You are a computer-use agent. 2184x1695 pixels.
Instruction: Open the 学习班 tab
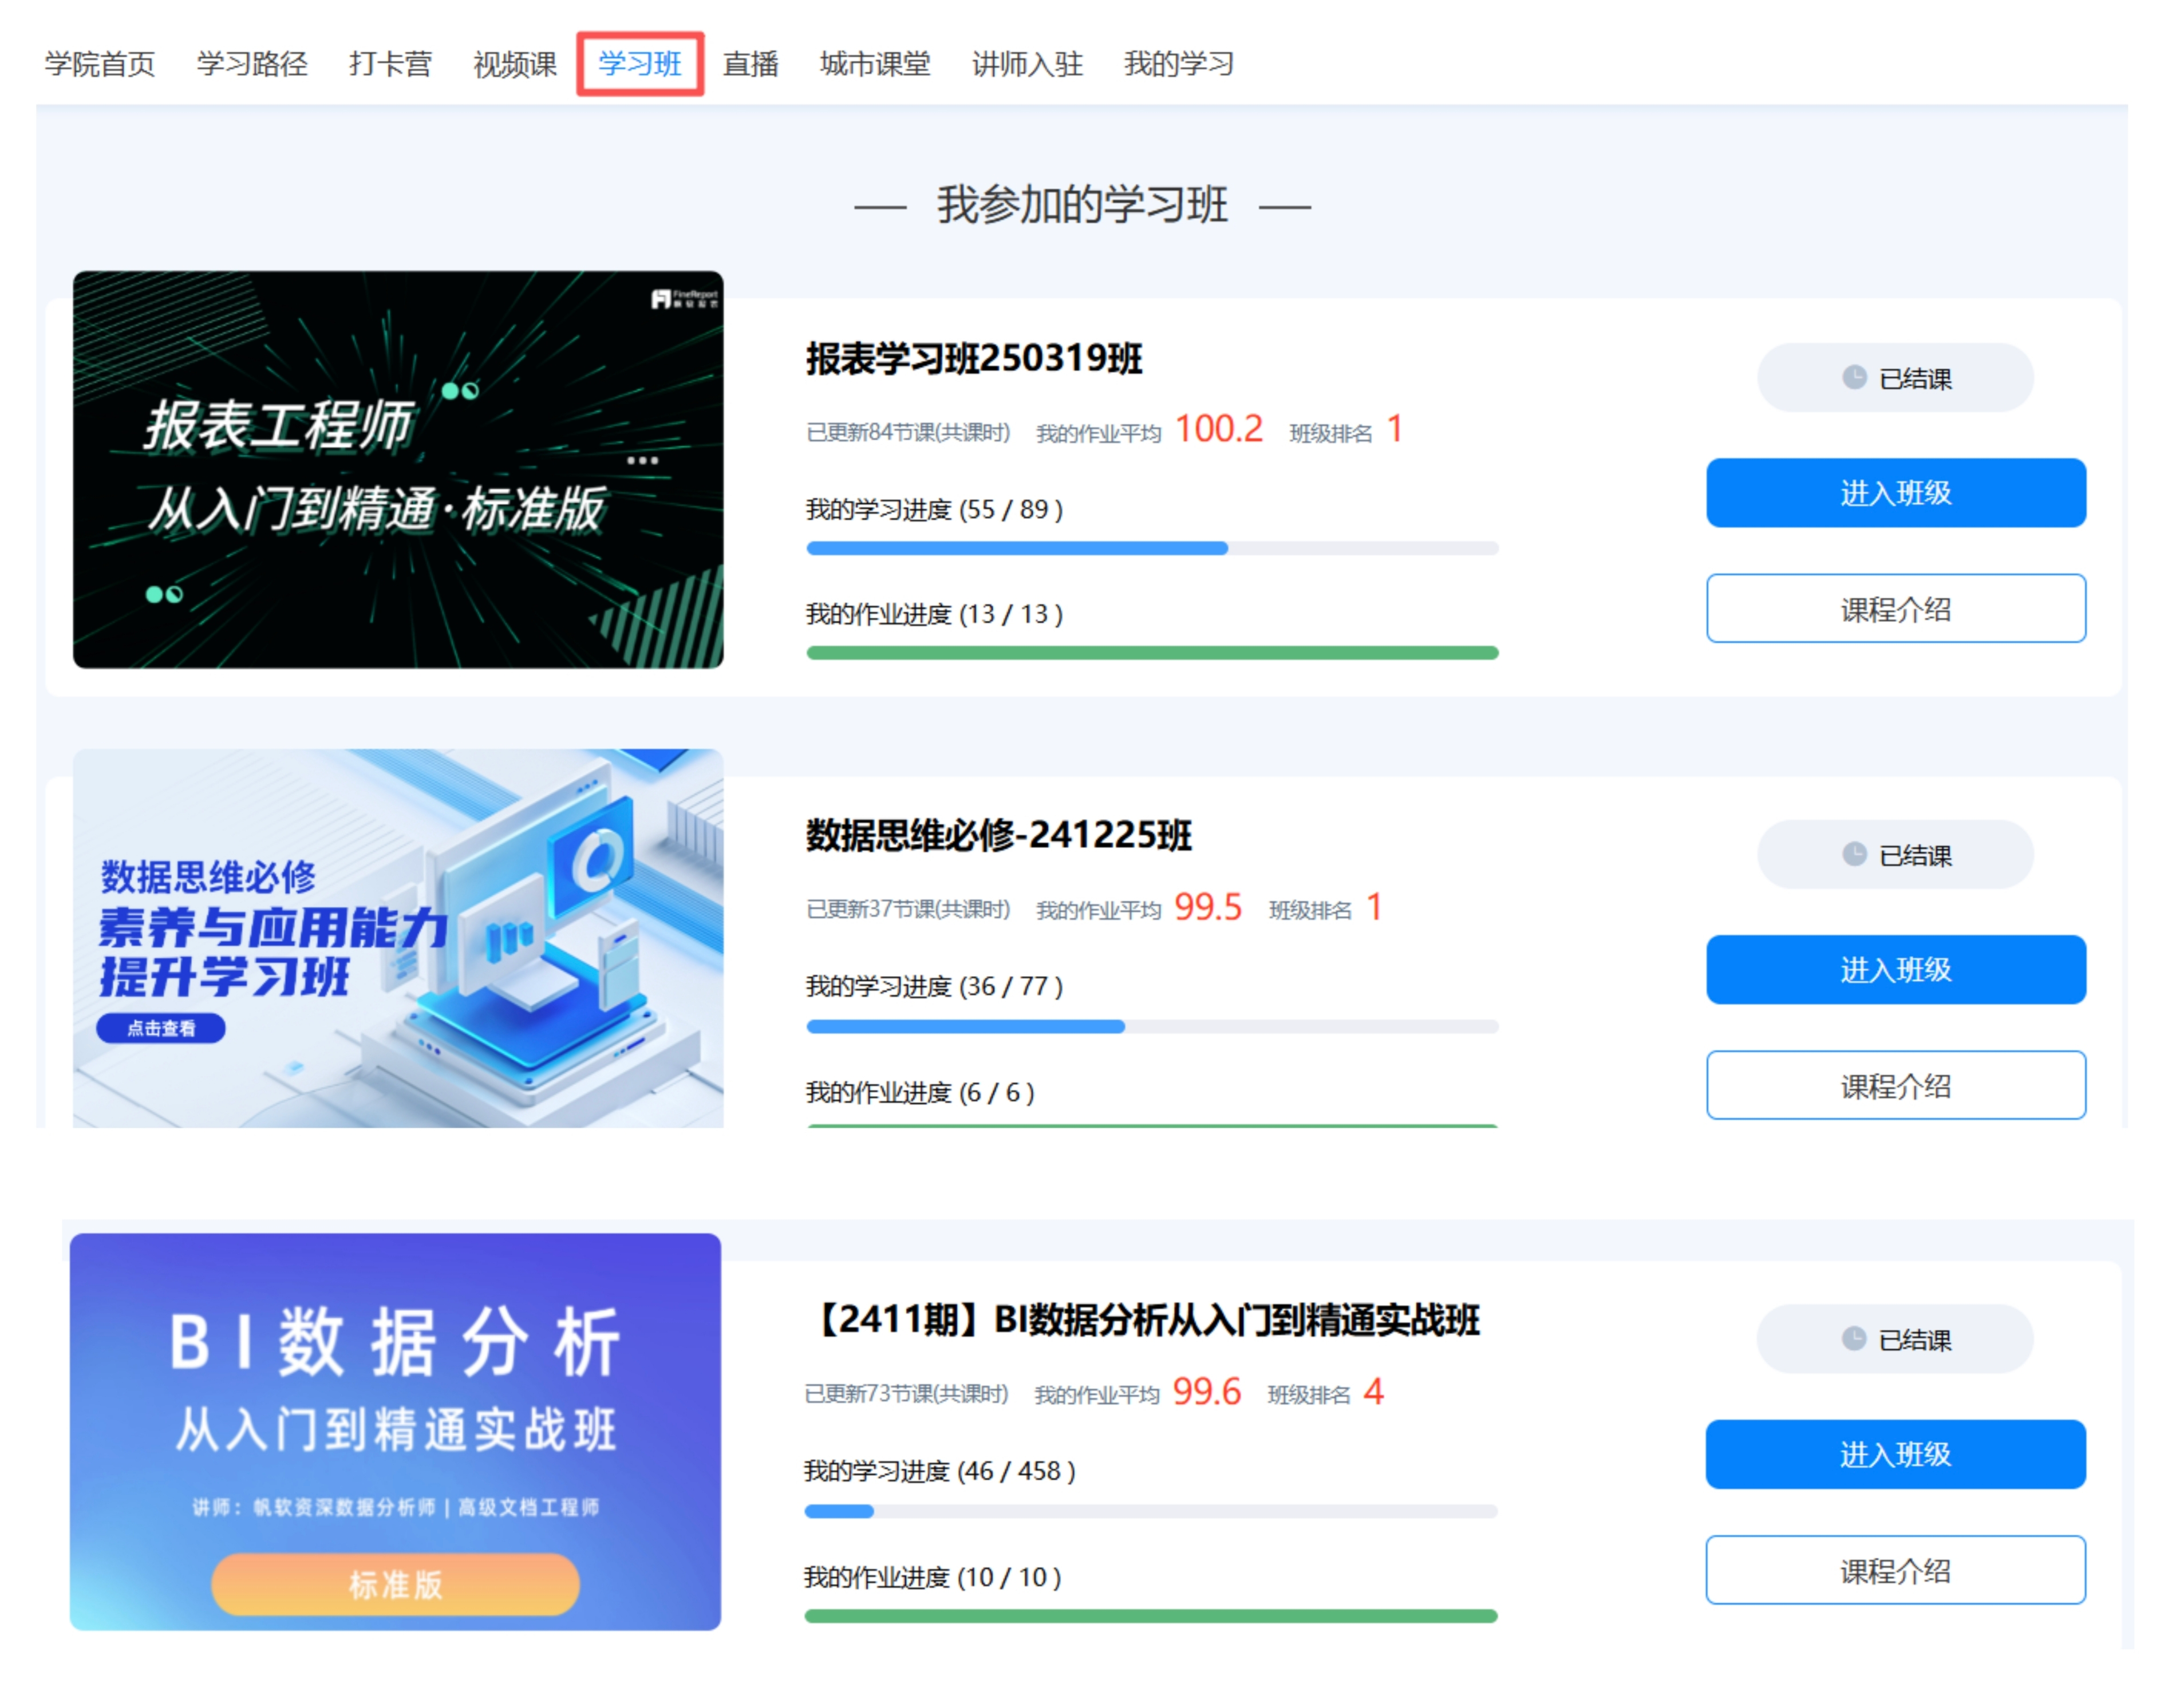(639, 64)
